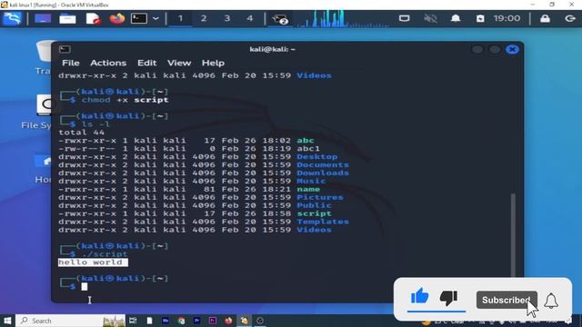Open VirtualBox icon on Windows taskbar
The width and height of the screenshot is (582, 327).
[245, 321]
